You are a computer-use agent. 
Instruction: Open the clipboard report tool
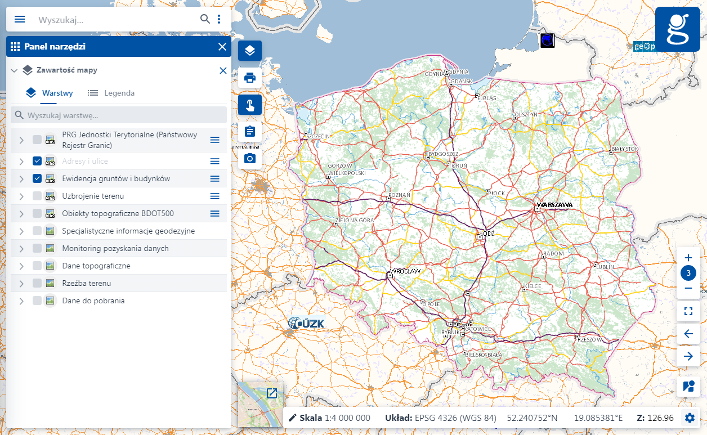click(250, 132)
